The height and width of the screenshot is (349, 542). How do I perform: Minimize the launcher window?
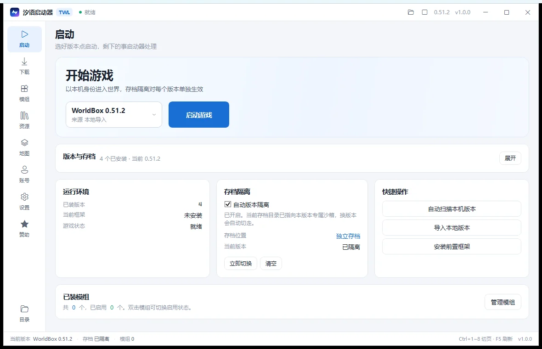486,12
